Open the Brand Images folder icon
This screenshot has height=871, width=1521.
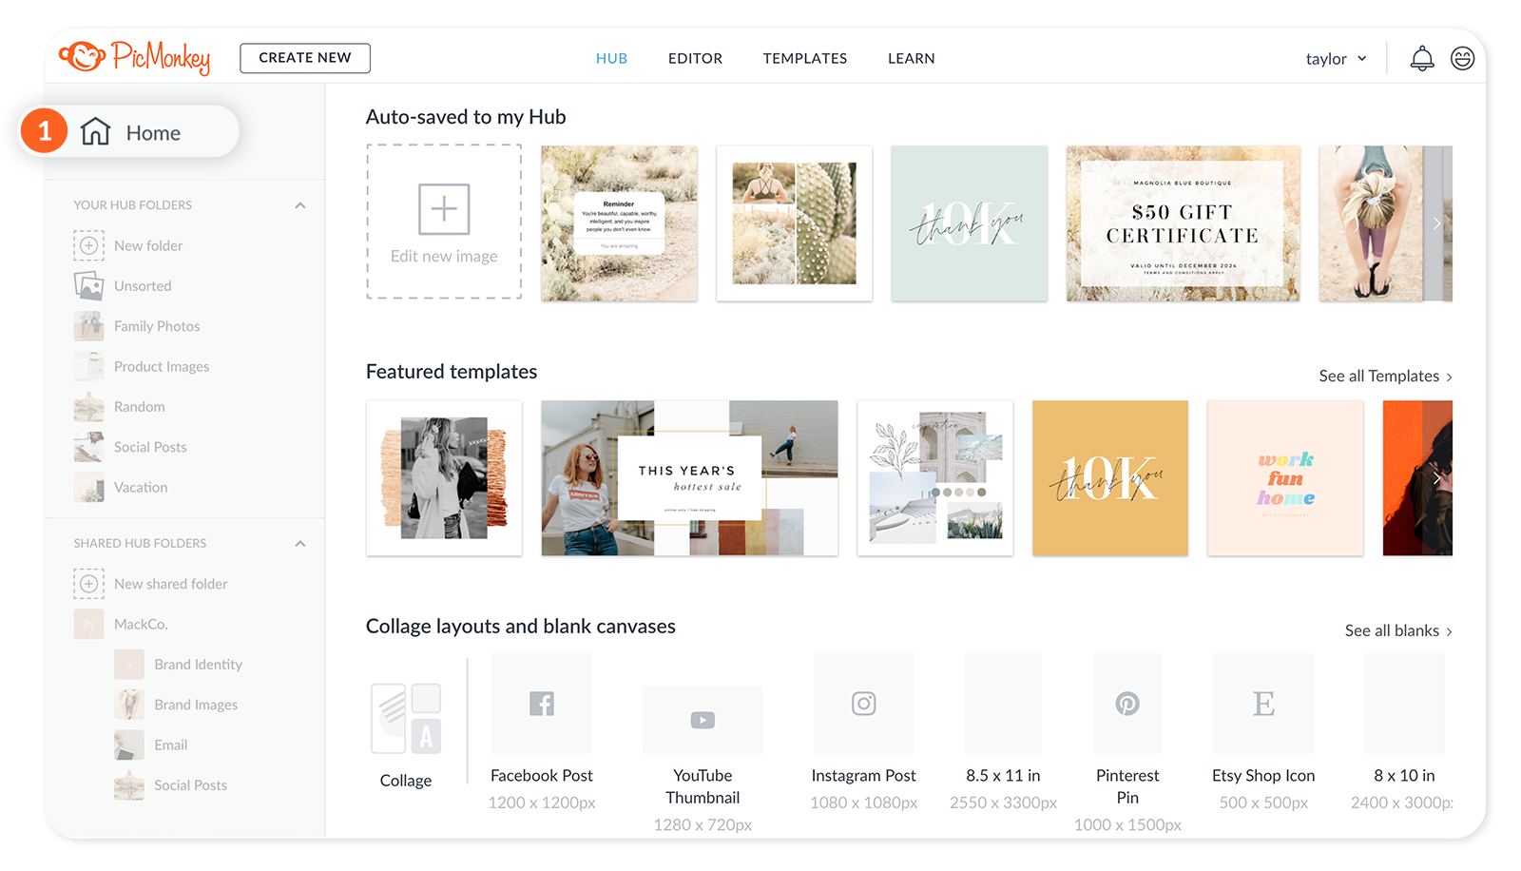(129, 705)
